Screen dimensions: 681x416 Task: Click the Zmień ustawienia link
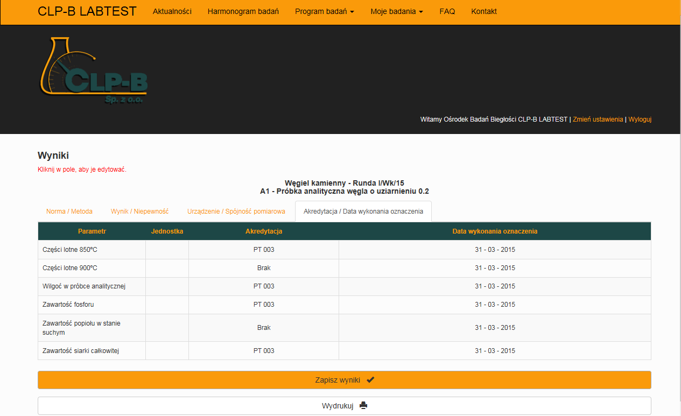tap(598, 119)
